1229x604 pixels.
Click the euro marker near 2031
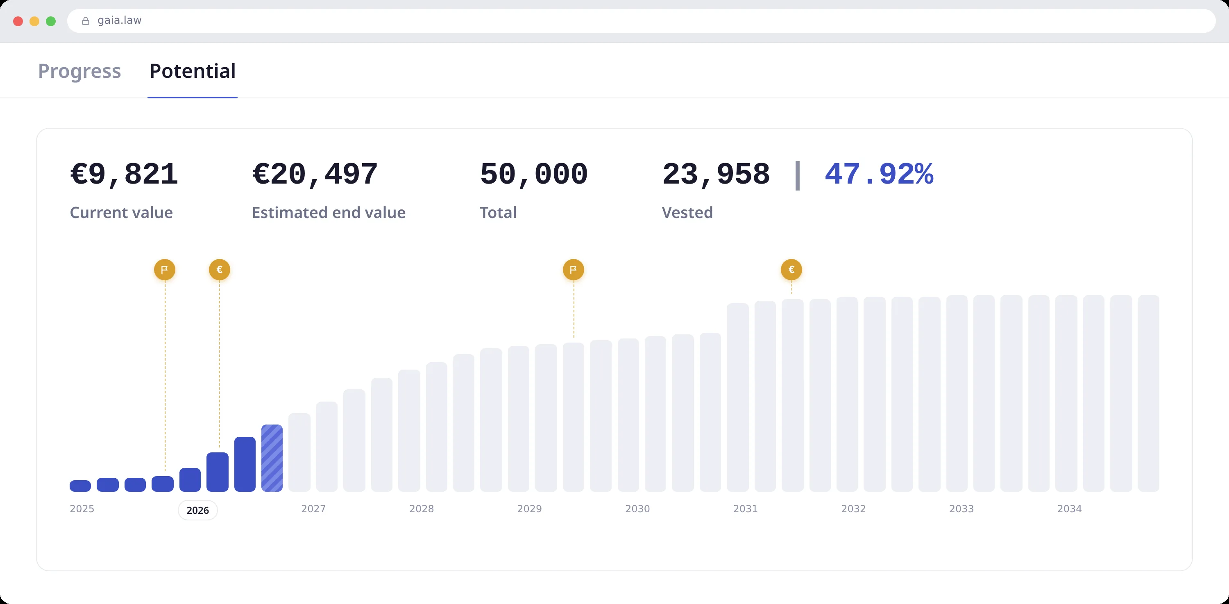coord(791,270)
